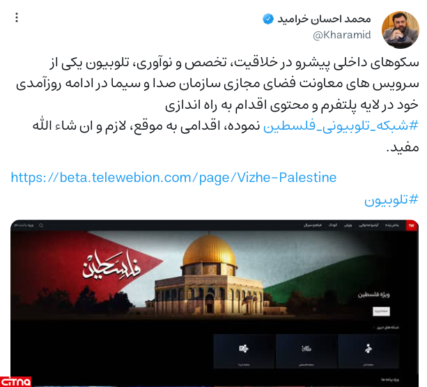Image resolution: width=427 pixels, height=387 pixels.
Task: Open the middle Palestine channel tile
Action: pos(306,351)
